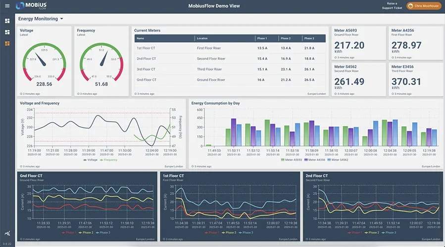
Task: Open the first dashboard icon in sidebar
Action: [7, 21]
